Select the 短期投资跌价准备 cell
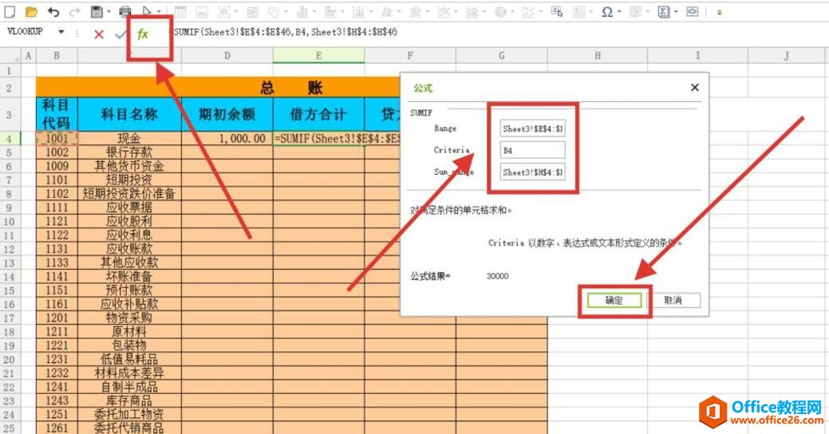829x434 pixels. pos(129,194)
